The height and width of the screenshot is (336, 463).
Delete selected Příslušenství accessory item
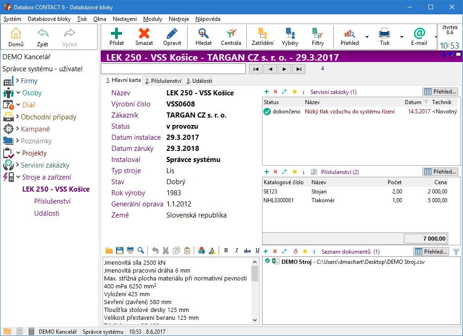[x=275, y=172]
